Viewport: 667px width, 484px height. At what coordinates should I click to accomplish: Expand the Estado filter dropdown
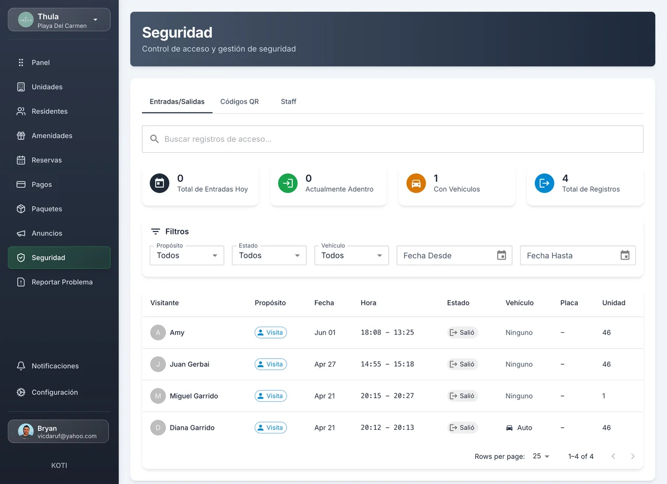coord(269,255)
